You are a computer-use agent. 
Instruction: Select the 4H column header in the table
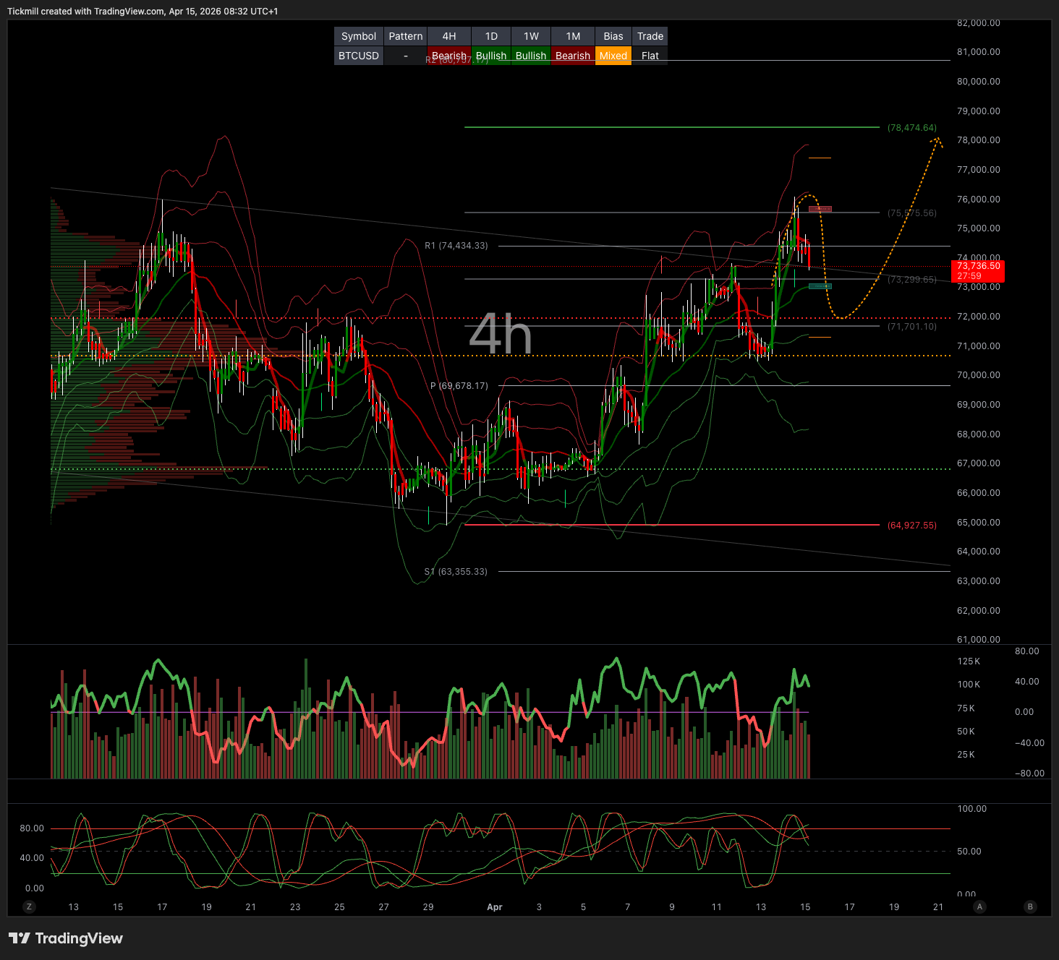coord(449,36)
